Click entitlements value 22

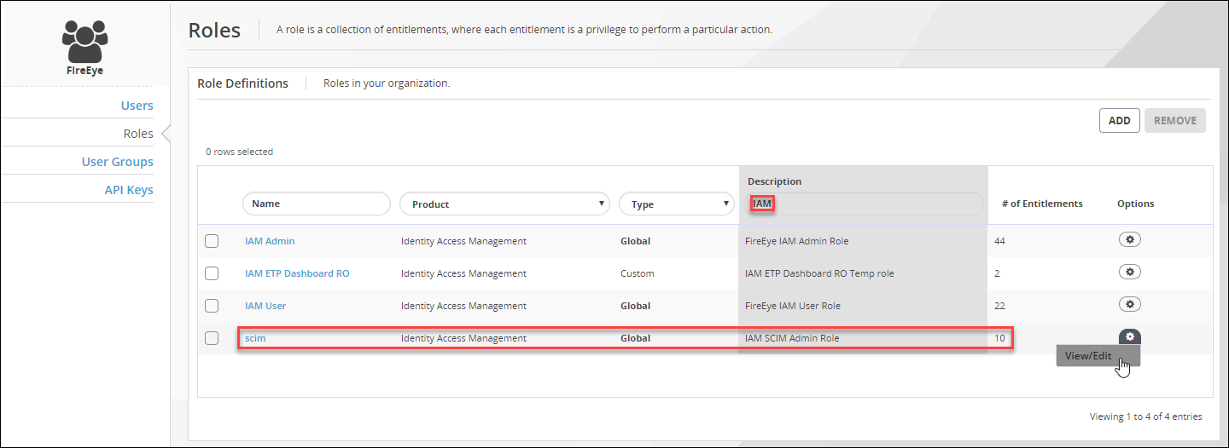click(999, 306)
